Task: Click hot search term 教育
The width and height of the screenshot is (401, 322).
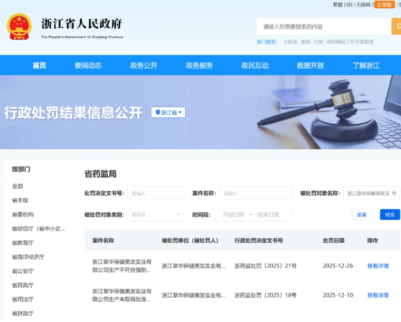Action: pyautogui.click(x=306, y=42)
